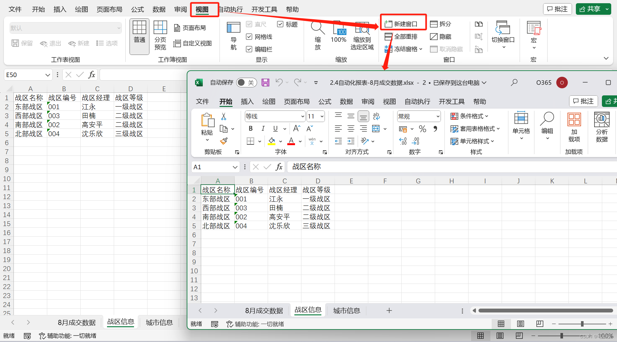Viewport: 617px width, 342px height.
Task: Open the Formulas tab in back window
Action: point(138,9)
